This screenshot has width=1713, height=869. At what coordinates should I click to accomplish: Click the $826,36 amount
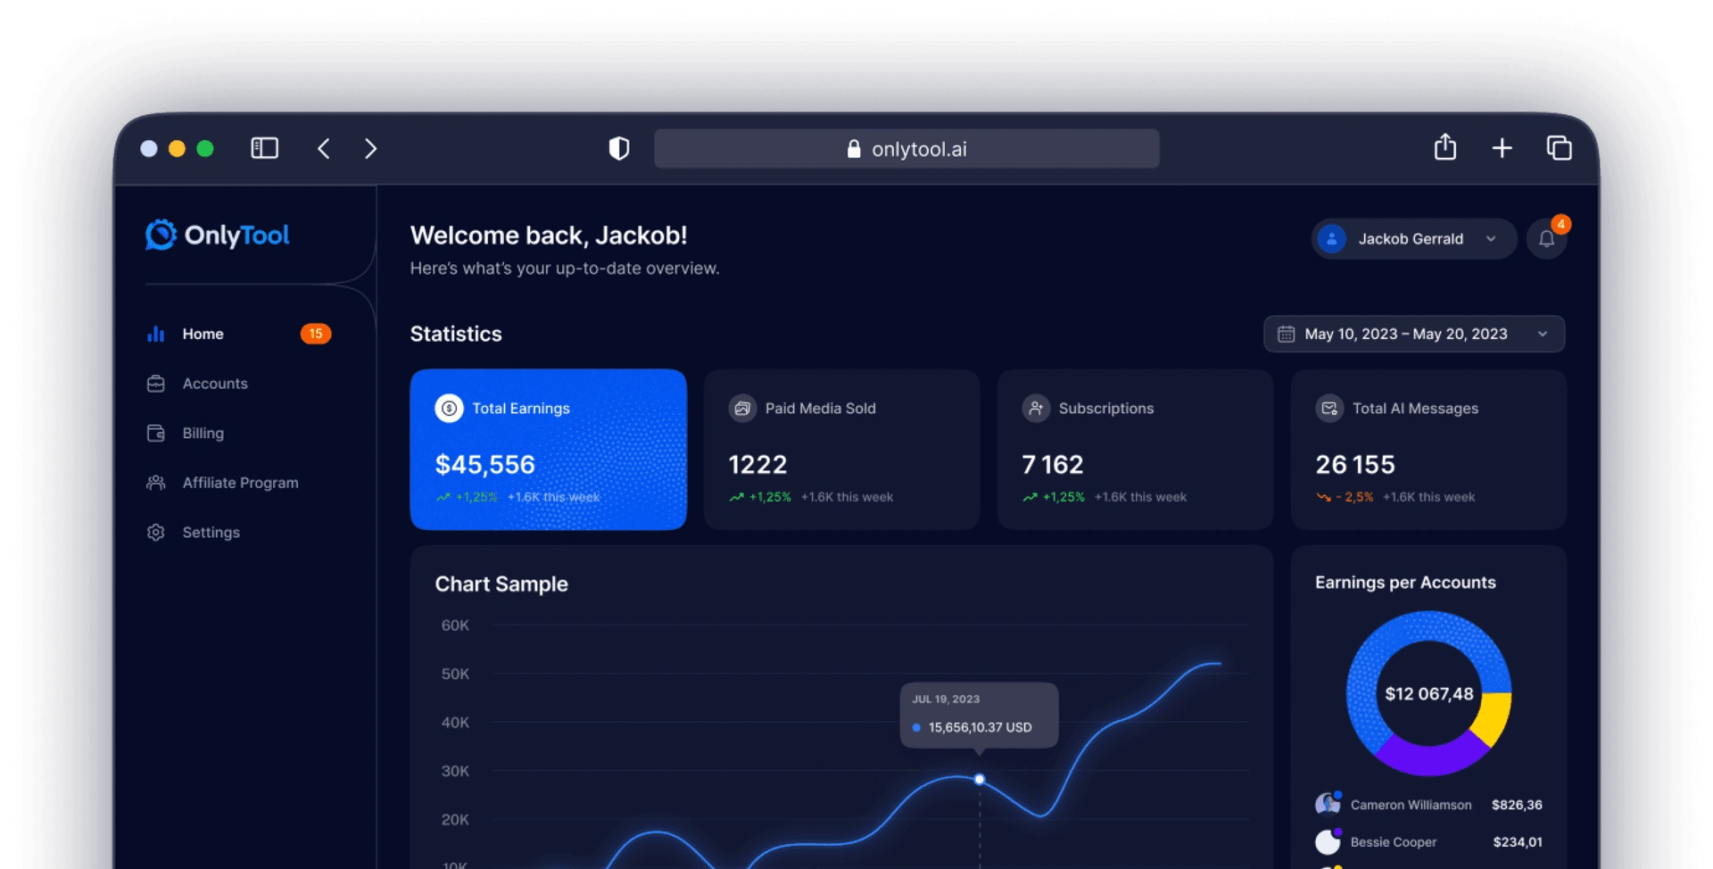tap(1517, 805)
